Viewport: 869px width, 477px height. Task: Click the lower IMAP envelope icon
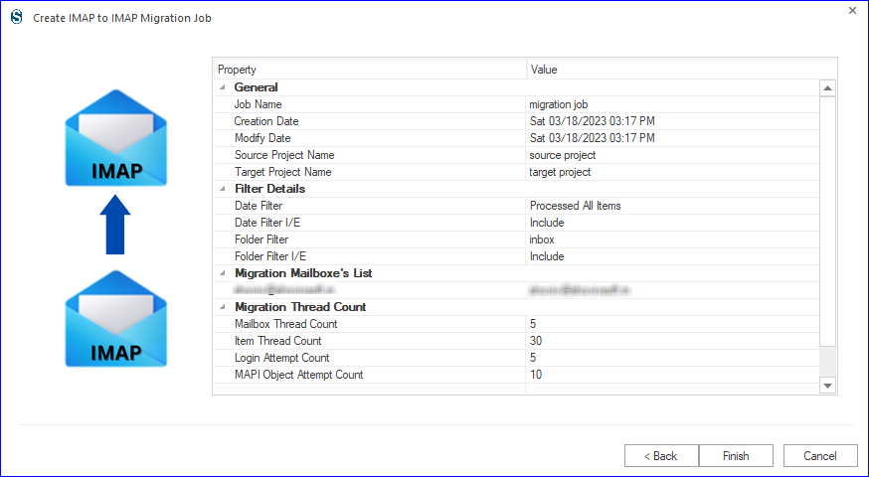[115, 319]
